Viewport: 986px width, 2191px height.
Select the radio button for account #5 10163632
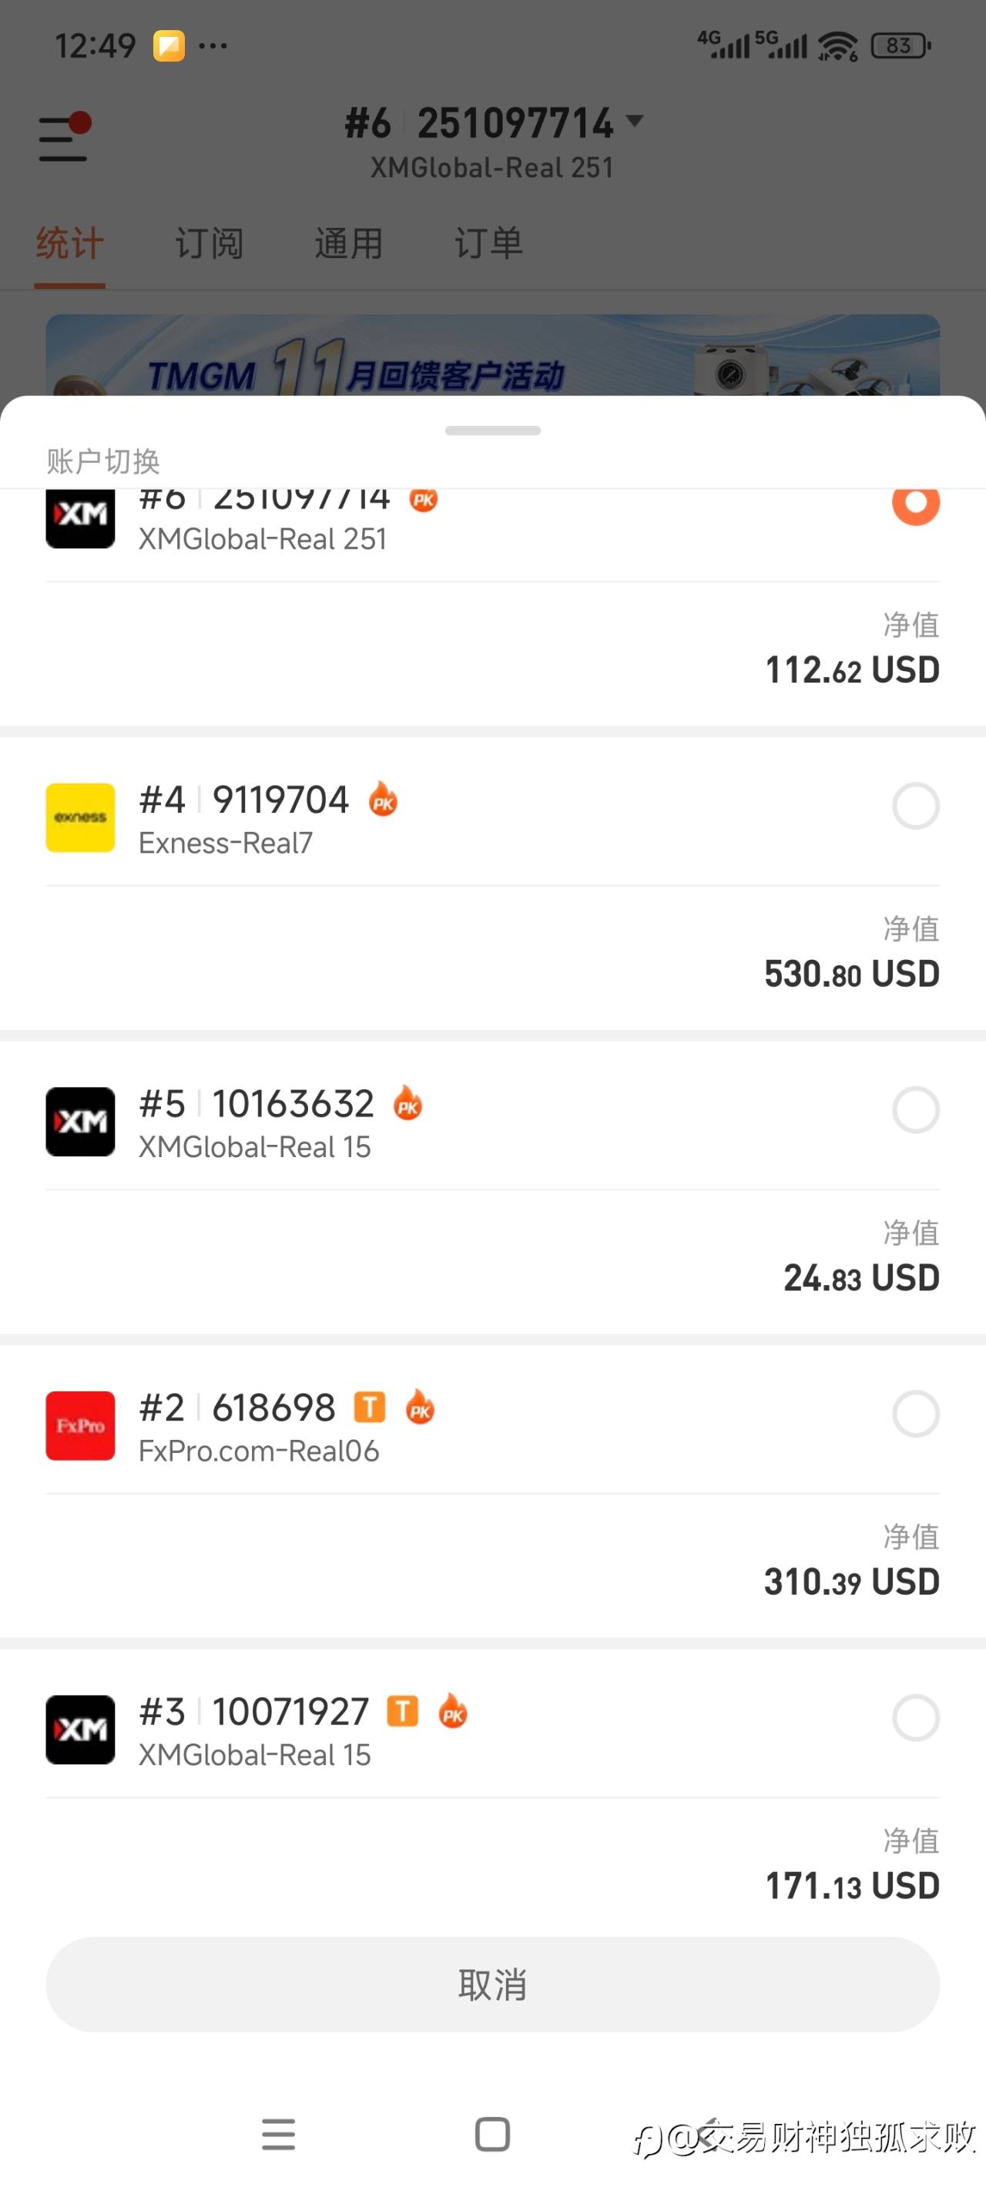pyautogui.click(x=915, y=1109)
